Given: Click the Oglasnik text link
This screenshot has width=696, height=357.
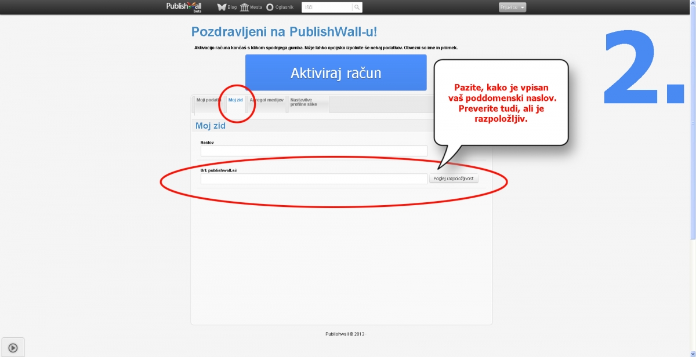Looking at the screenshot, I should pos(285,8).
